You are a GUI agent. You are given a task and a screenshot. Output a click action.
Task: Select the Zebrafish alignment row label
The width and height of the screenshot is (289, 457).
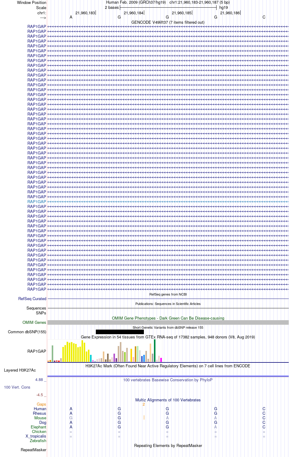point(38,441)
